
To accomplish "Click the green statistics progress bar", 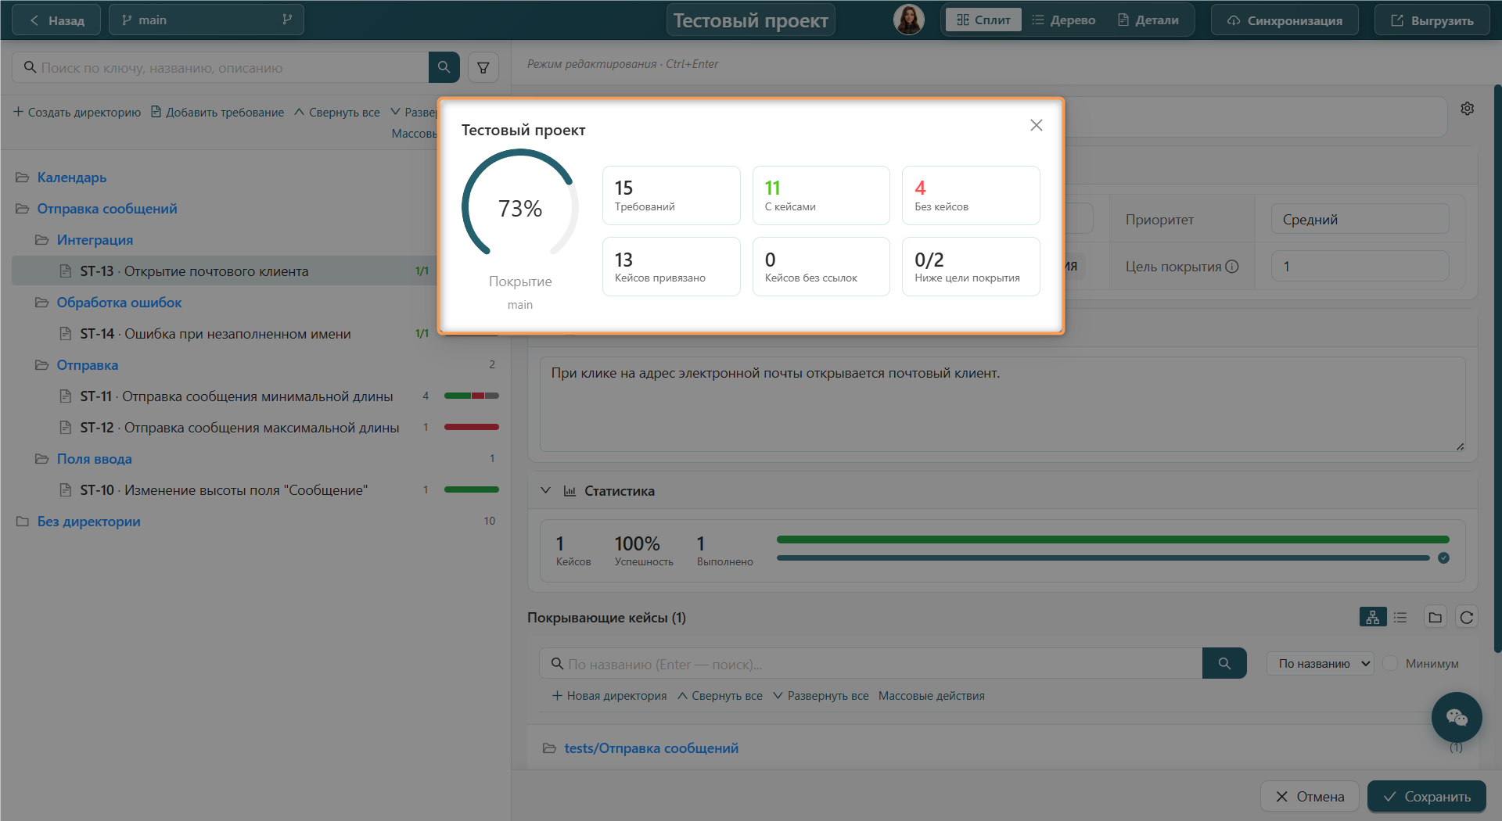I will pyautogui.click(x=1112, y=540).
